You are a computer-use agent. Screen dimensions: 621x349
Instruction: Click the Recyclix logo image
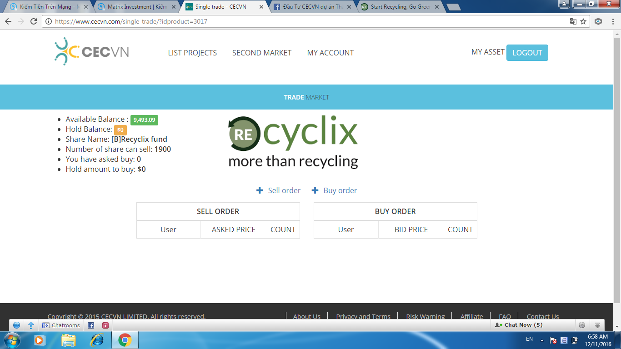click(293, 142)
